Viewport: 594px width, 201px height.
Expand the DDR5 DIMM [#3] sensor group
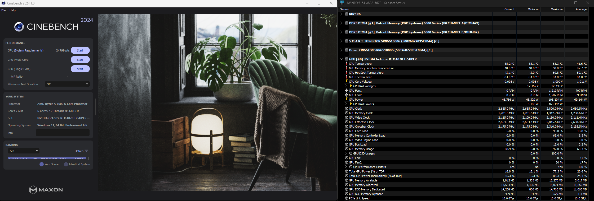(x=342, y=32)
